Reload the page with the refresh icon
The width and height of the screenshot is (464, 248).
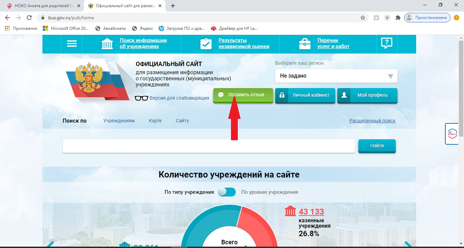point(29,18)
